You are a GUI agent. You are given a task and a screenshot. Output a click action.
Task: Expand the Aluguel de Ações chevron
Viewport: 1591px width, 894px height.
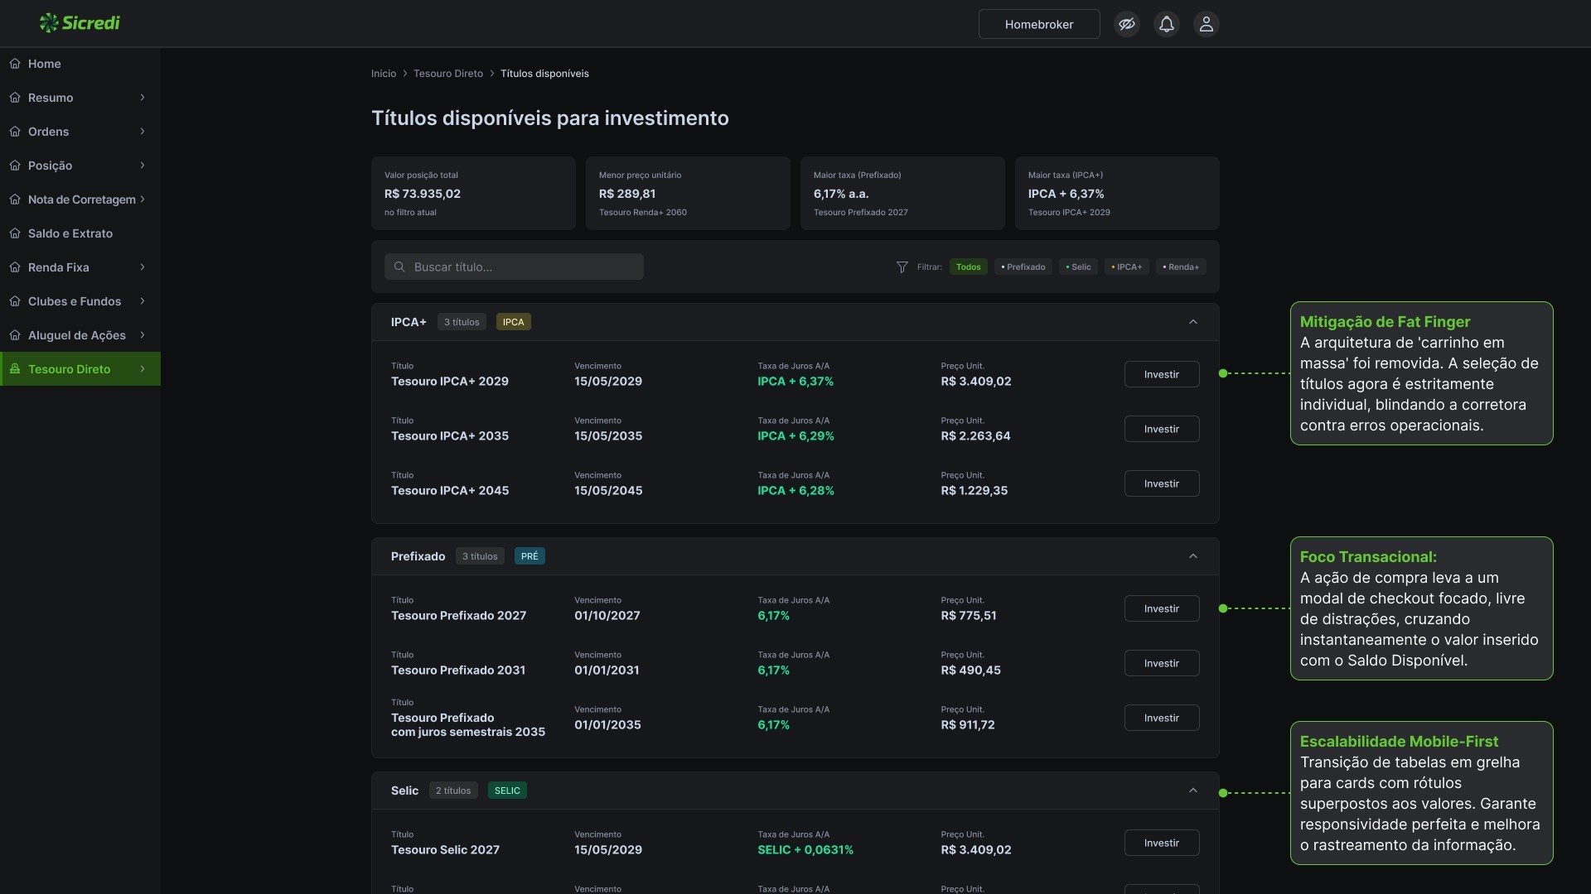coord(143,335)
